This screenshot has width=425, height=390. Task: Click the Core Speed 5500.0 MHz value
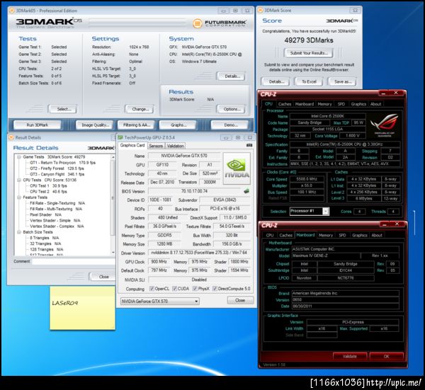point(307,179)
